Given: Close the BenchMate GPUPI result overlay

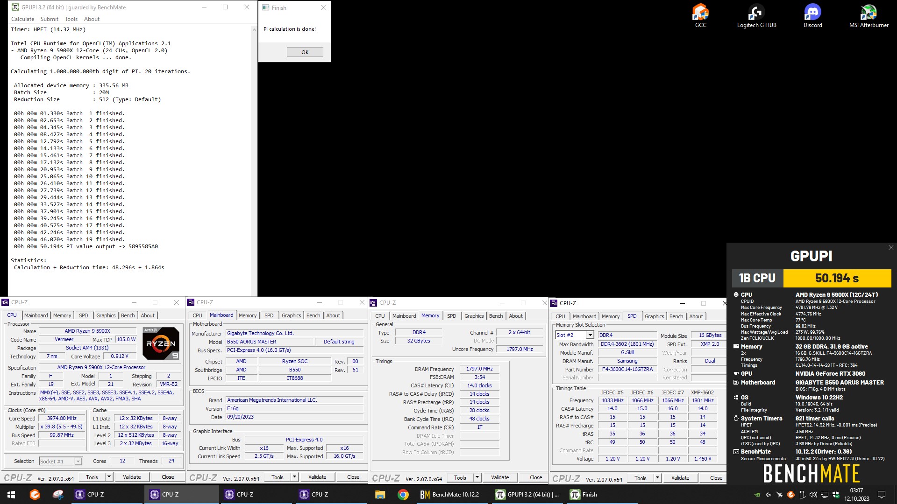Looking at the screenshot, I should [x=890, y=248].
